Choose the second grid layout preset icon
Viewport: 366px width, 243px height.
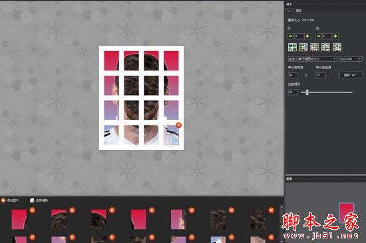tap(303, 47)
